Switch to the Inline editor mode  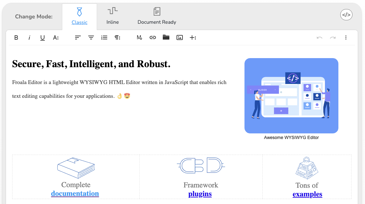pyautogui.click(x=112, y=16)
